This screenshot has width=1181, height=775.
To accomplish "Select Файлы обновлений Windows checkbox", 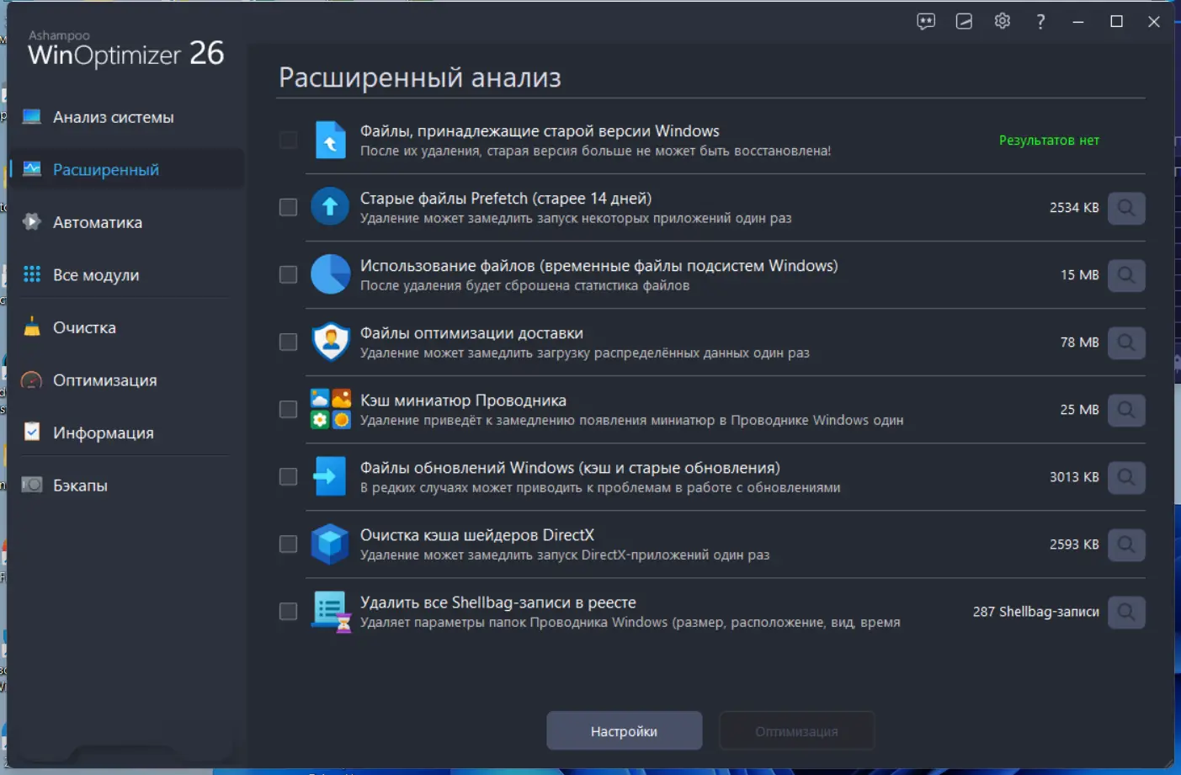I will [288, 476].
